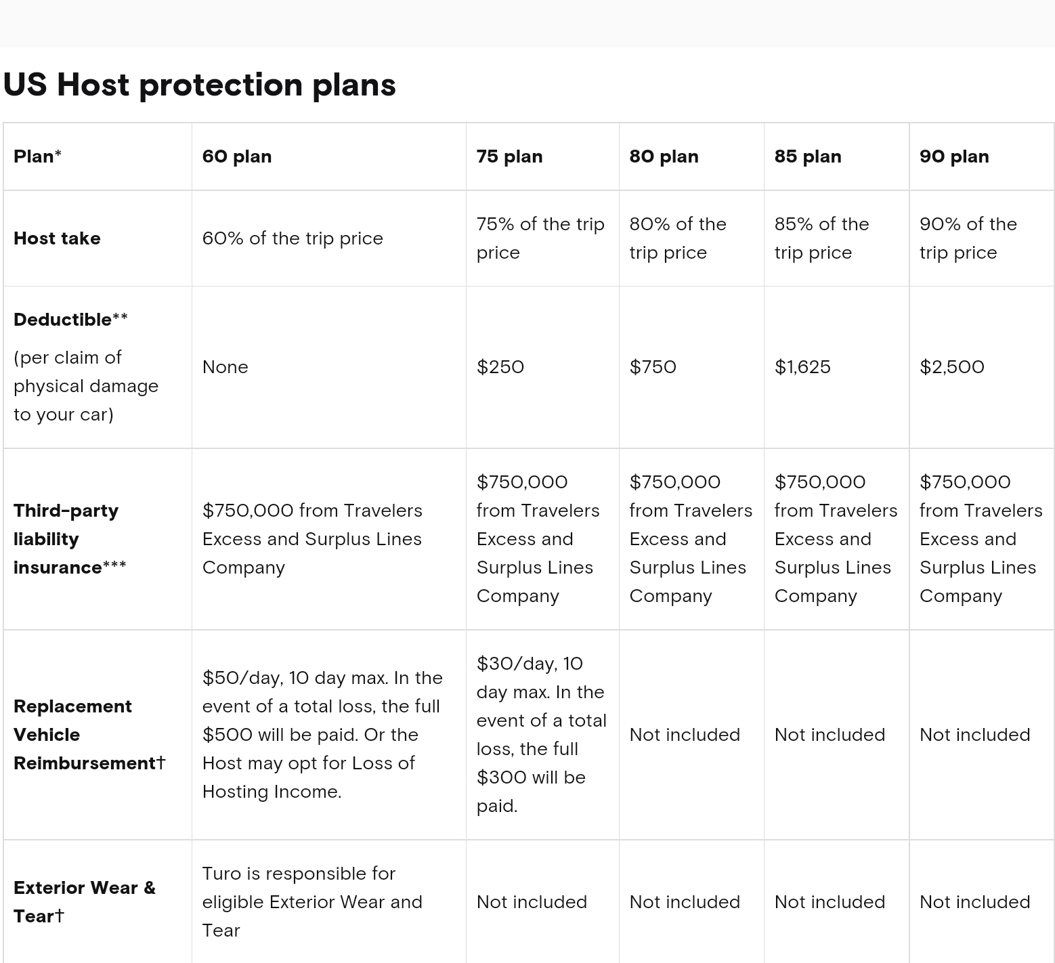Select the "Turo is responsible" wear and tear cell
The width and height of the screenshot is (1055, 963).
tap(311, 901)
